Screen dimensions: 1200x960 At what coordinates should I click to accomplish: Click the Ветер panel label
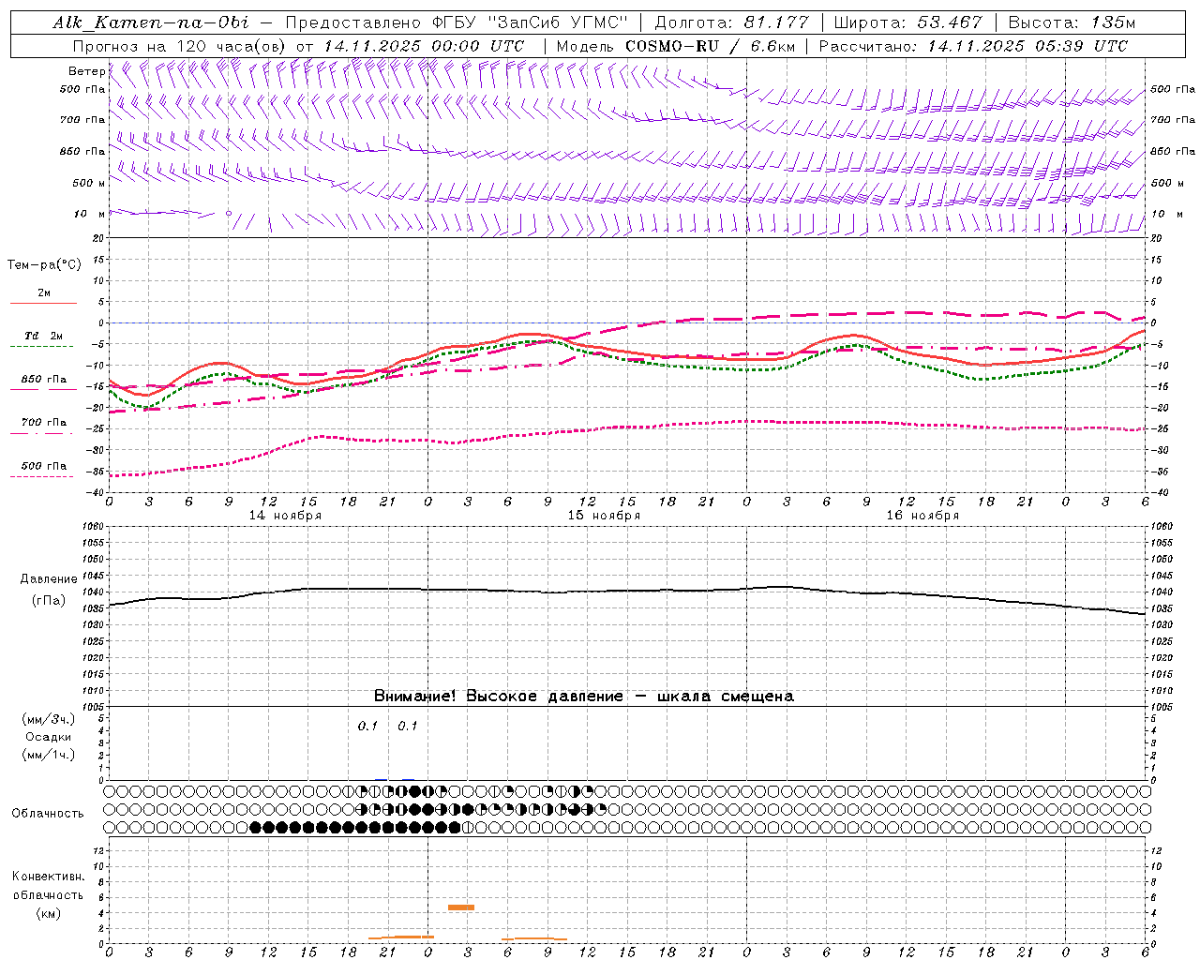click(87, 71)
